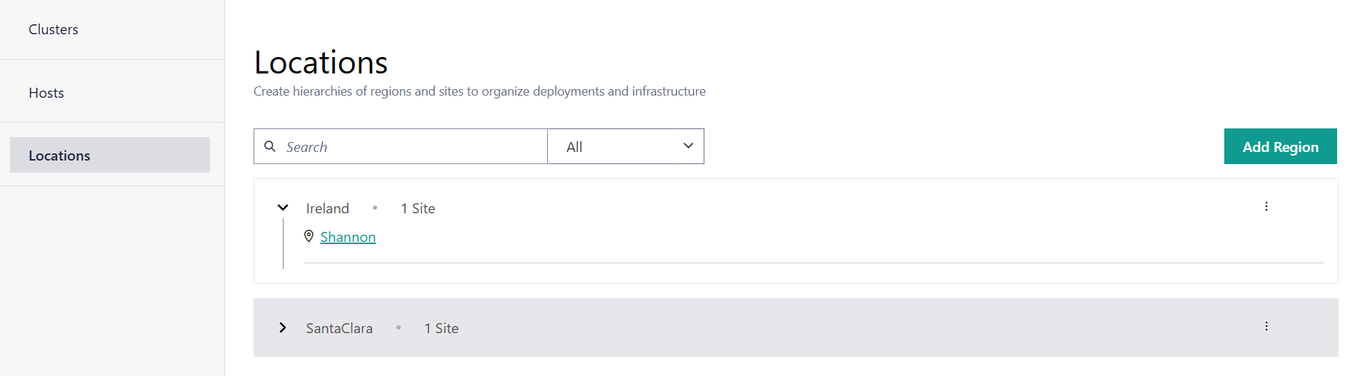
Task: Open the Shannon site link
Action: click(348, 237)
